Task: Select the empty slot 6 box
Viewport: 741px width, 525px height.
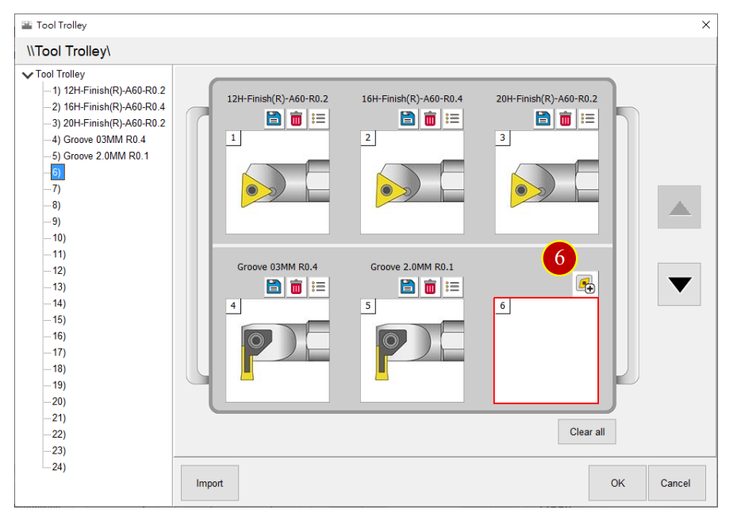Action: point(547,350)
